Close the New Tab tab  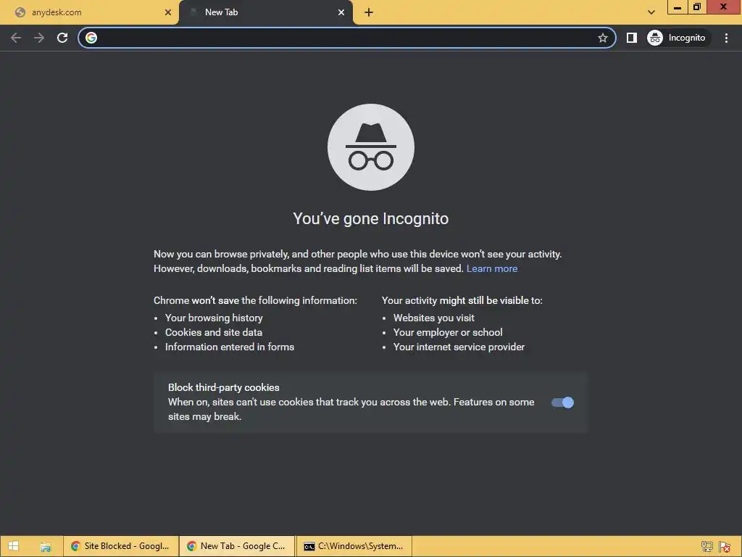(341, 12)
